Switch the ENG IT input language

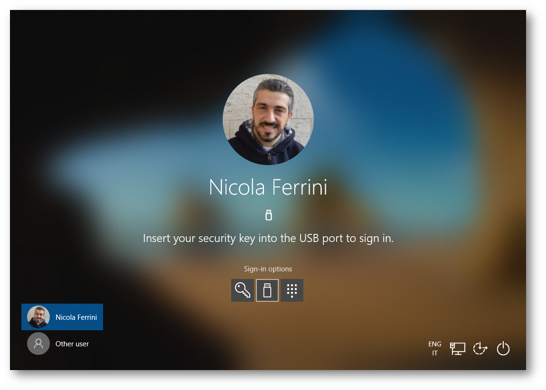(x=434, y=348)
